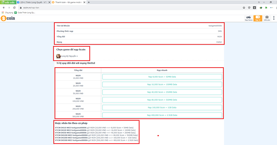The height and width of the screenshot is (145, 277).
Task: Minimize the browser window
Action: (x=264, y=2)
